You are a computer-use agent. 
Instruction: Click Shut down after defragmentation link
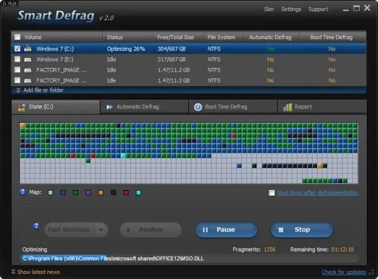click(317, 192)
